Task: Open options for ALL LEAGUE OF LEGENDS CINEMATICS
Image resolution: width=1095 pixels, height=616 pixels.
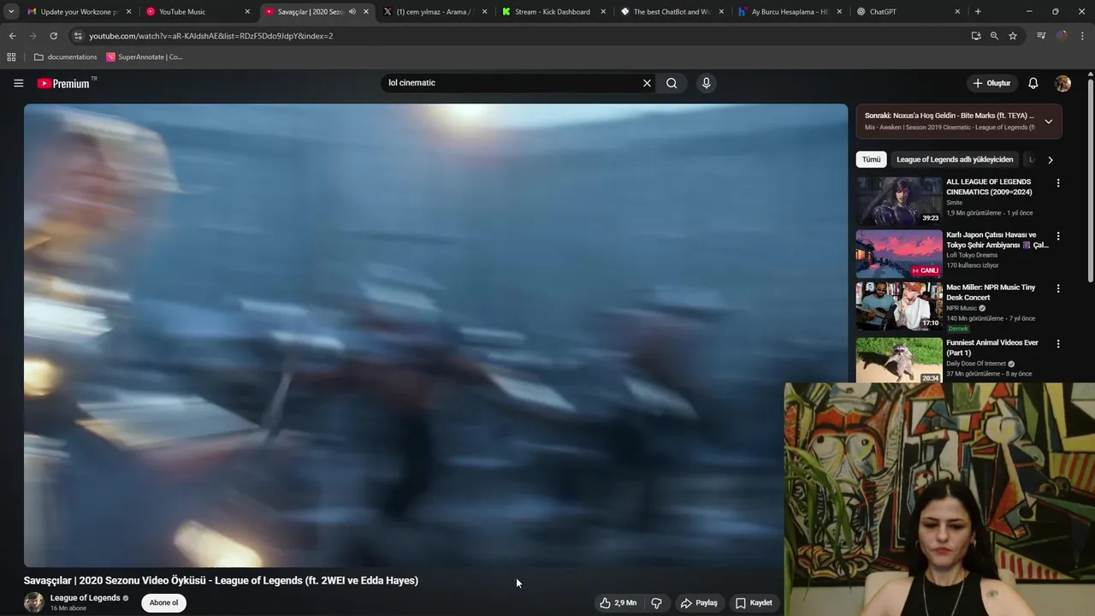Action: [1058, 183]
